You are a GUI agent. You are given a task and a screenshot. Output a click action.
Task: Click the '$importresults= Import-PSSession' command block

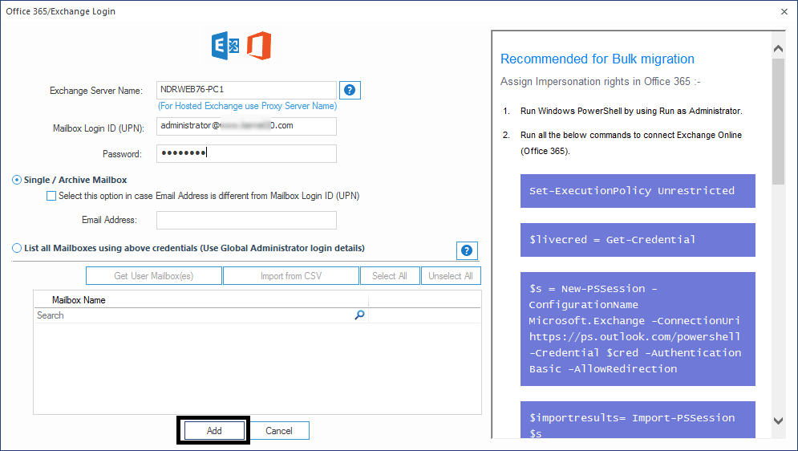point(638,420)
